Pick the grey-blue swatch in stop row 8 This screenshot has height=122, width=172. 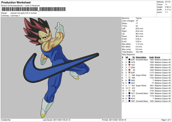[x=130, y=78]
